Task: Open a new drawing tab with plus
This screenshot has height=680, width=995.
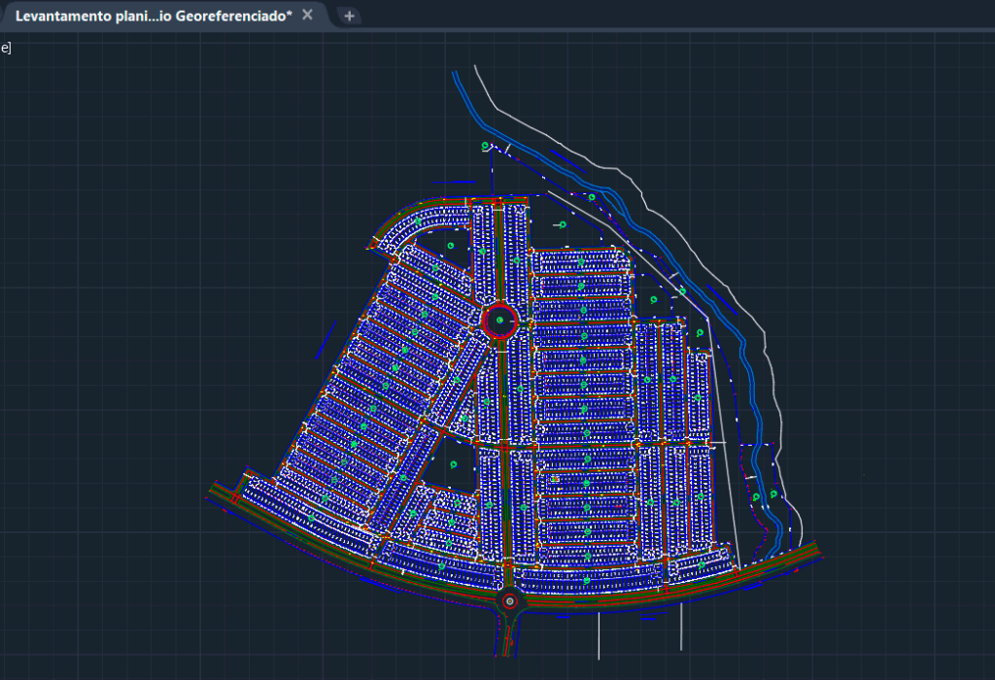Action: (349, 16)
